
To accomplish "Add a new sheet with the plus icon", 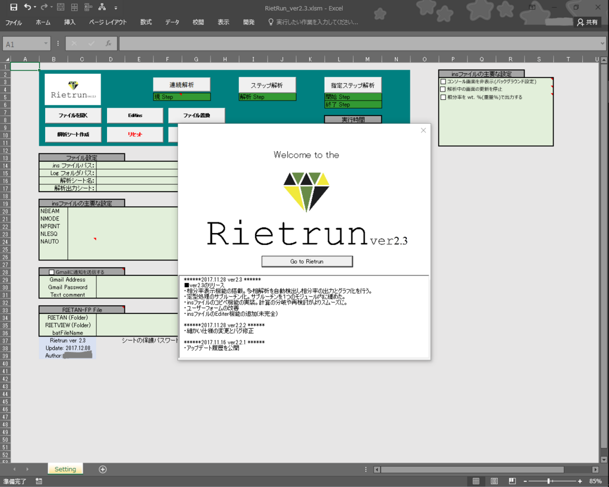I will coord(102,470).
